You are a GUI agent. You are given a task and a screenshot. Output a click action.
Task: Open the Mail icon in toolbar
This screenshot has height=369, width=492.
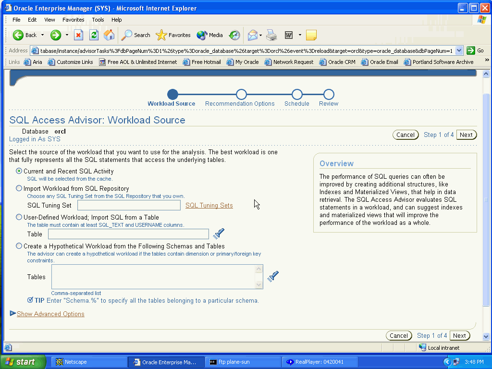point(253,35)
